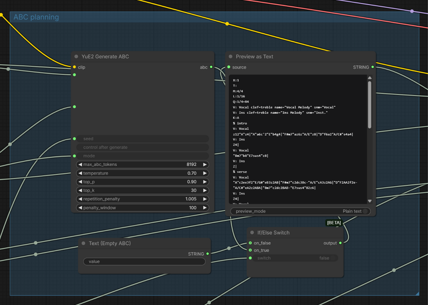Collapse the YuE2 Generate ABC node
Image resolution: width=428 pixels, height=305 pixels.
point(76,56)
